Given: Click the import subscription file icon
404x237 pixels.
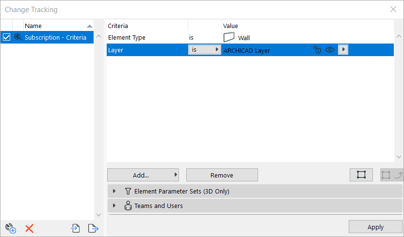Looking at the screenshot, I should pyautogui.click(x=76, y=228).
